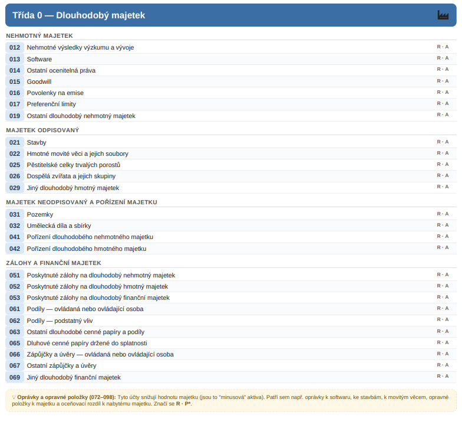
Task: Click account code badge 069
Action: (15, 378)
